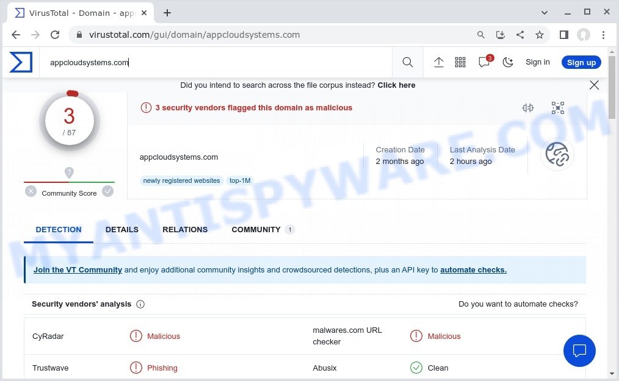Reload the page with refresh icon
This screenshot has width=619, height=381.
tap(55, 35)
